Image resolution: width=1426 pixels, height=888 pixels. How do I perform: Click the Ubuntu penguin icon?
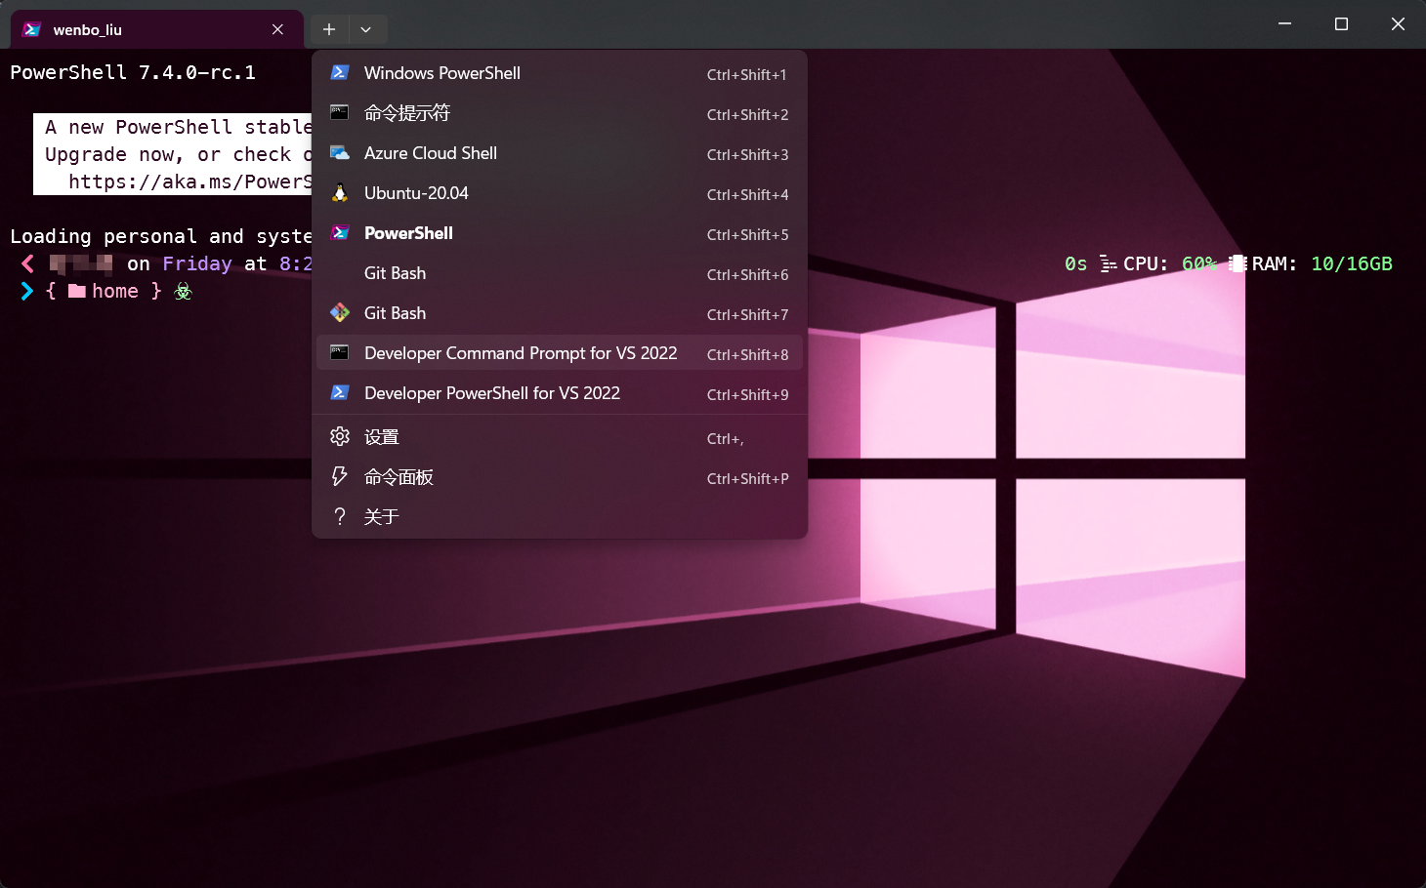340,192
